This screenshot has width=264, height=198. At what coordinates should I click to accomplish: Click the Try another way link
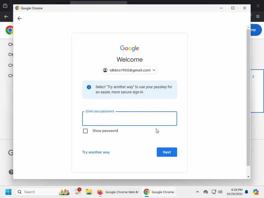(96, 152)
